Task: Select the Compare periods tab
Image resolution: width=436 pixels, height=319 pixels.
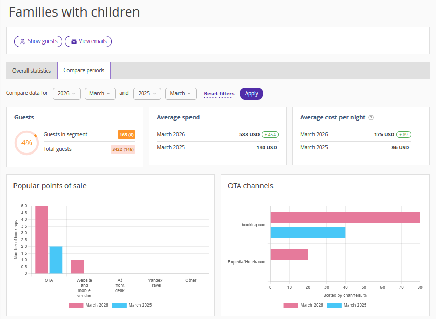Action: click(84, 71)
